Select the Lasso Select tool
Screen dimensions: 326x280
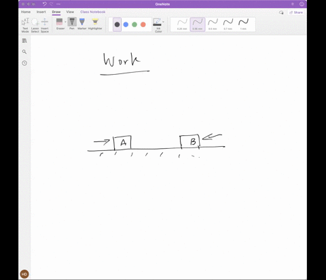tap(35, 25)
